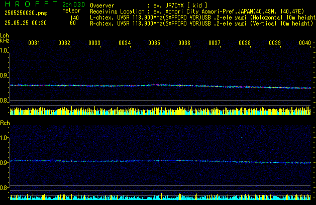
Task: Click the Rch carrier signal trace
Action: tap(160, 161)
